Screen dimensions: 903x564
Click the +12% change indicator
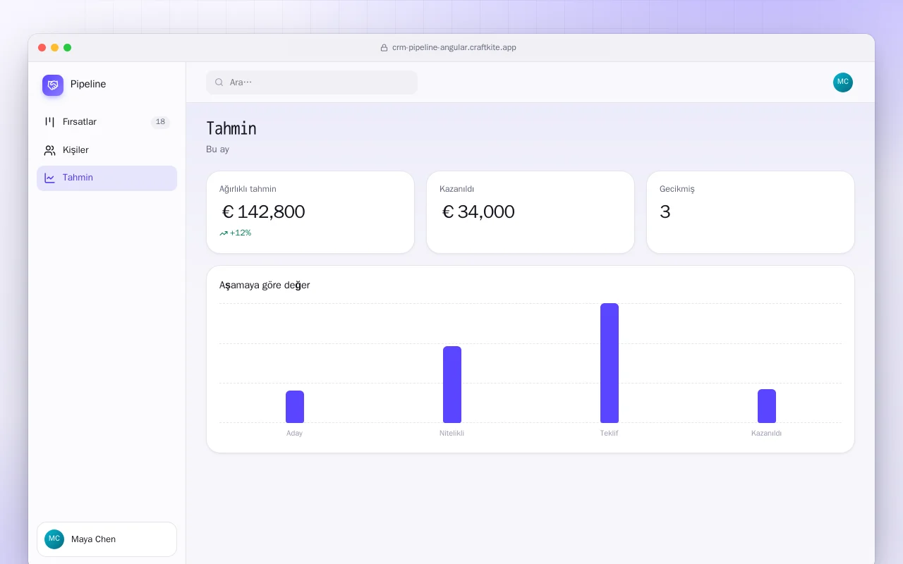pyautogui.click(x=236, y=233)
